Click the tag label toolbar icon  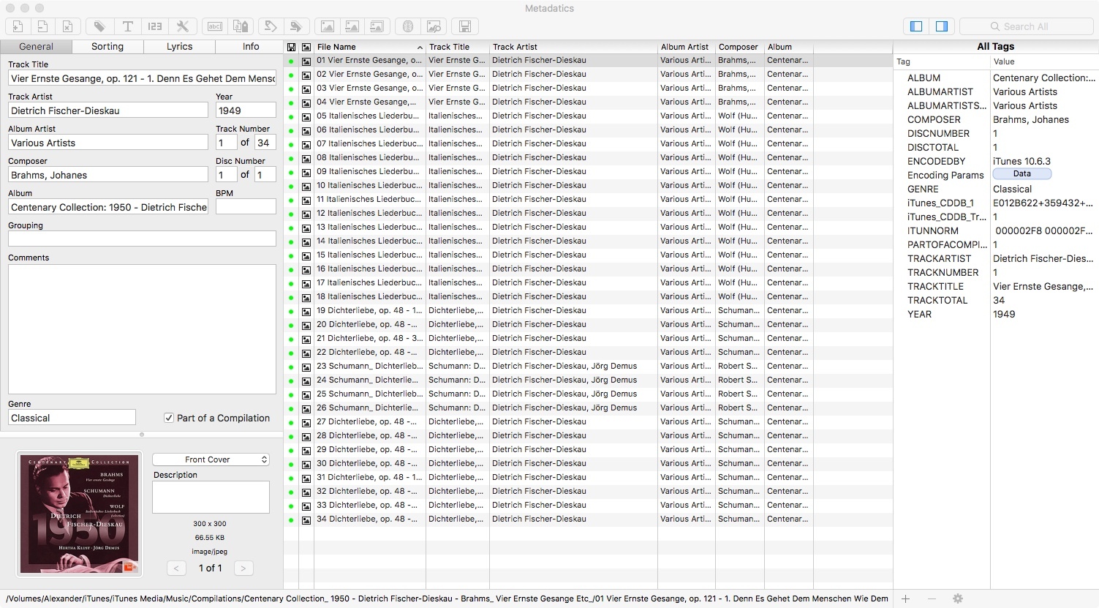pos(99,26)
